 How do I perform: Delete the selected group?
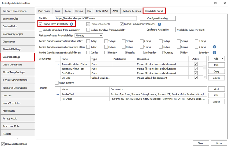[216, 102]
